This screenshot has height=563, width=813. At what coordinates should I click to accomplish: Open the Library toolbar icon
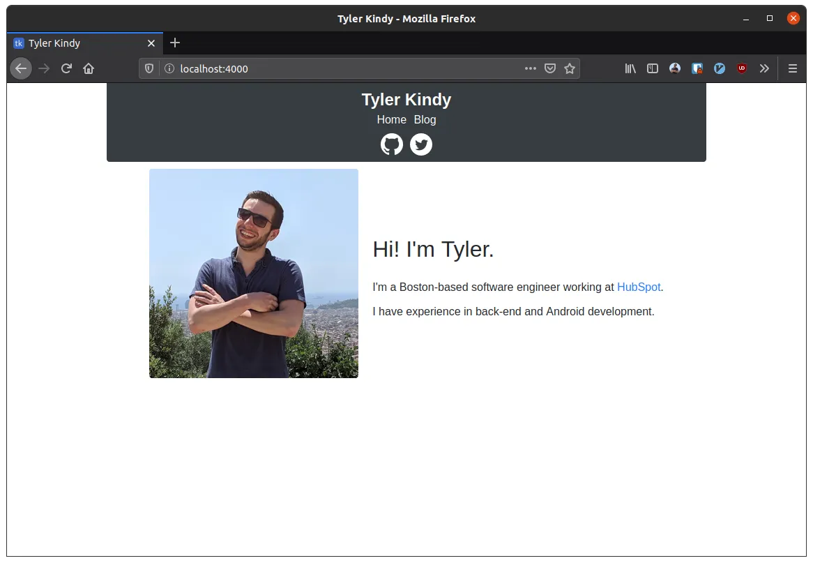[630, 68]
